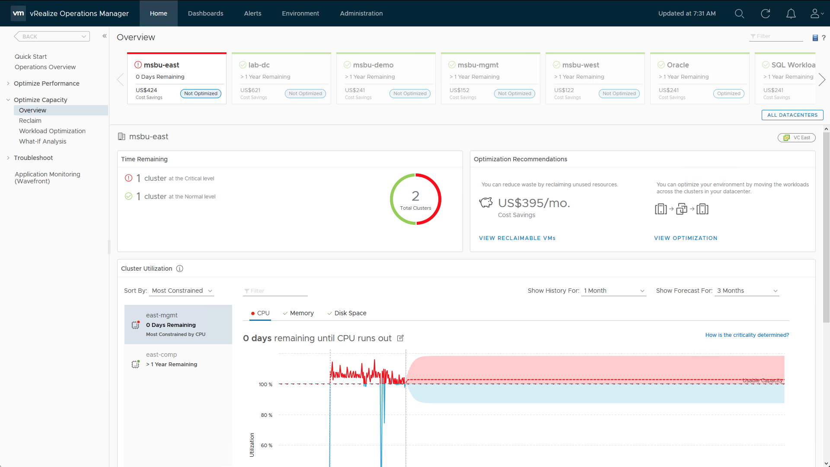
Task: Open the Administration tab
Action: pyautogui.click(x=361, y=13)
